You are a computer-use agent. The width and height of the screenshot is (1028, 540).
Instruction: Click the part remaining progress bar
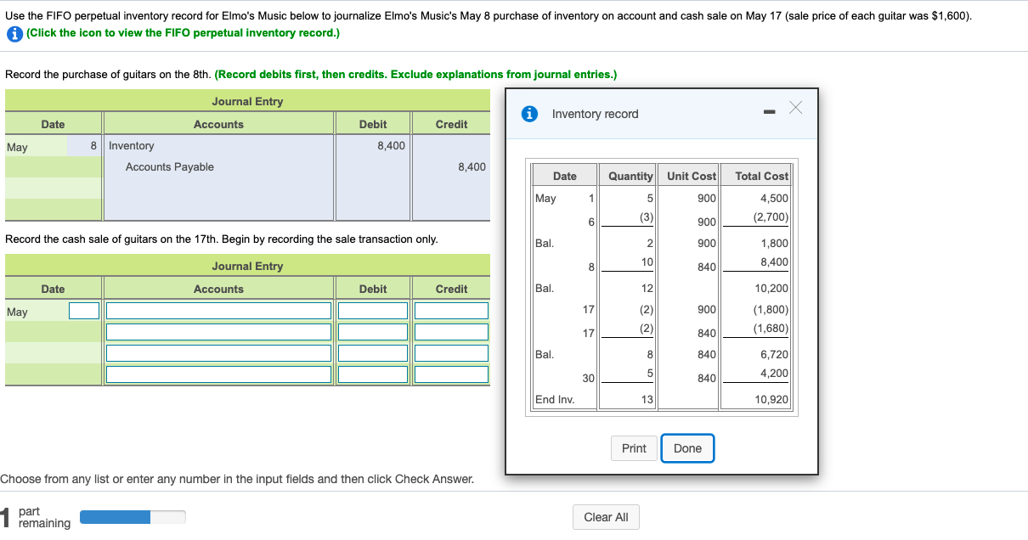(x=132, y=516)
